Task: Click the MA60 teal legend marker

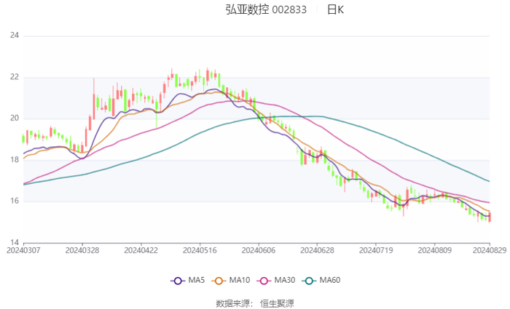Action: tap(308, 281)
